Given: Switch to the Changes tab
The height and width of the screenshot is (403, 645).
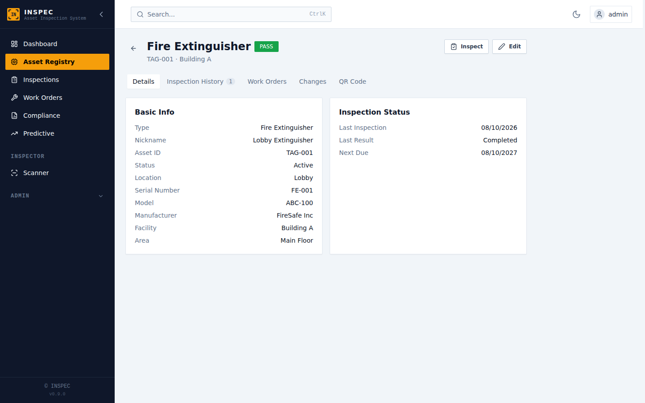Looking at the screenshot, I should point(313,81).
